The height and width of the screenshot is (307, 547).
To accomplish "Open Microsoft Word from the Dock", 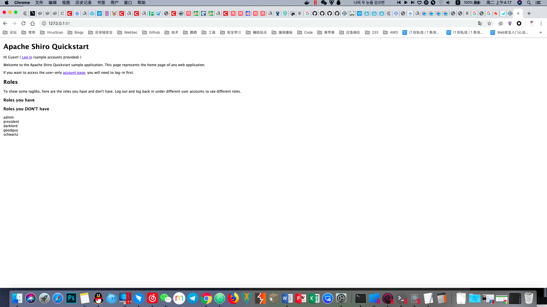I will (287, 298).
